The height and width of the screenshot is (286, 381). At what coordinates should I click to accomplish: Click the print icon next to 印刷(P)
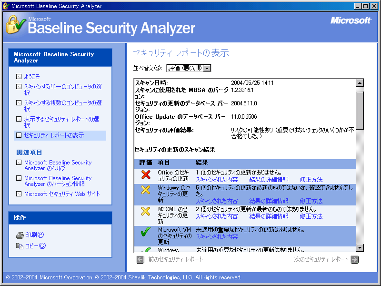20,235
